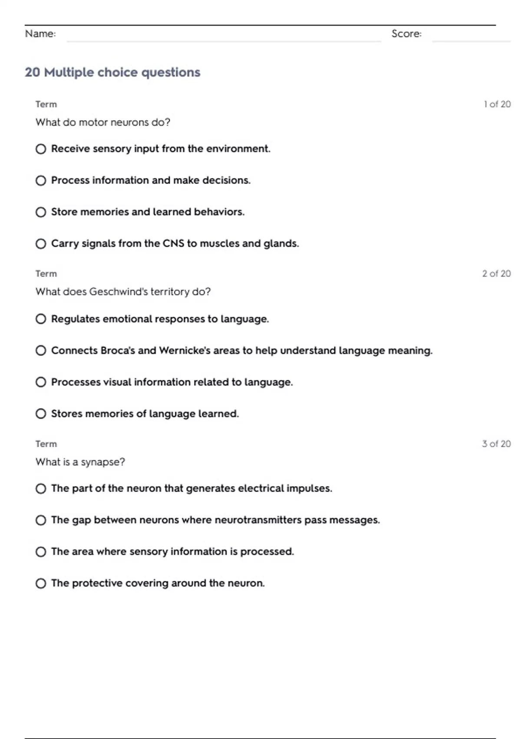Click the '1 of 20' question counter

coord(497,104)
